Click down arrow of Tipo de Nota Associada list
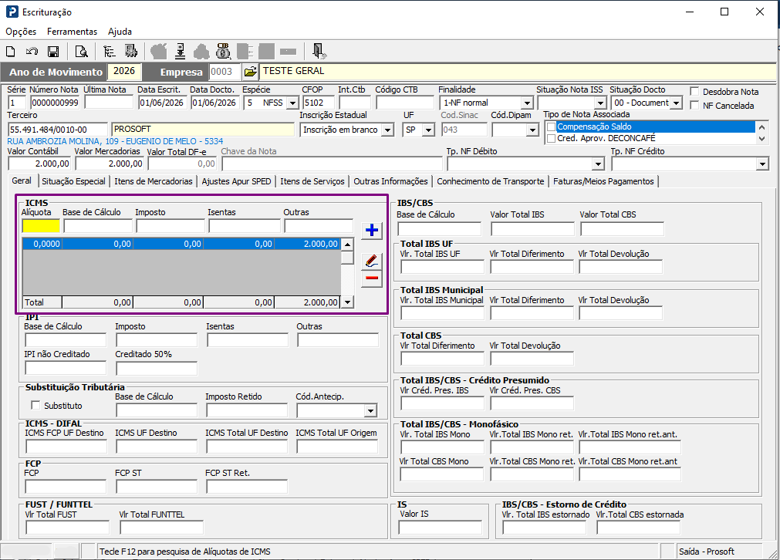This screenshot has width=780, height=560. pos(761,139)
